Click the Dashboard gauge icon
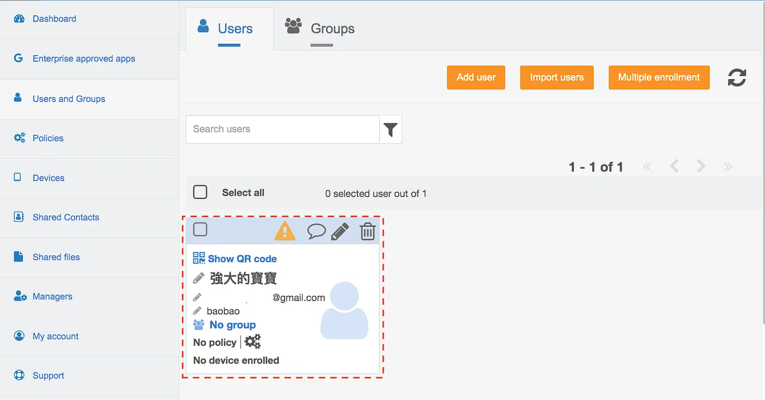This screenshot has height=400, width=765. coord(19,19)
